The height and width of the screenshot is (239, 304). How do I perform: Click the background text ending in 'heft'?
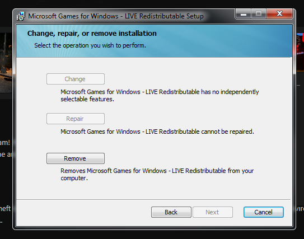tap(5, 209)
